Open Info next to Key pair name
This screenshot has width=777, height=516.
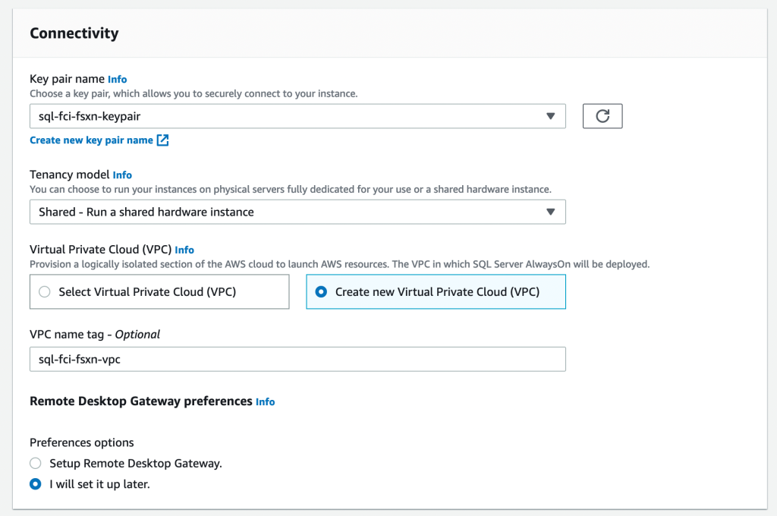pyautogui.click(x=117, y=79)
